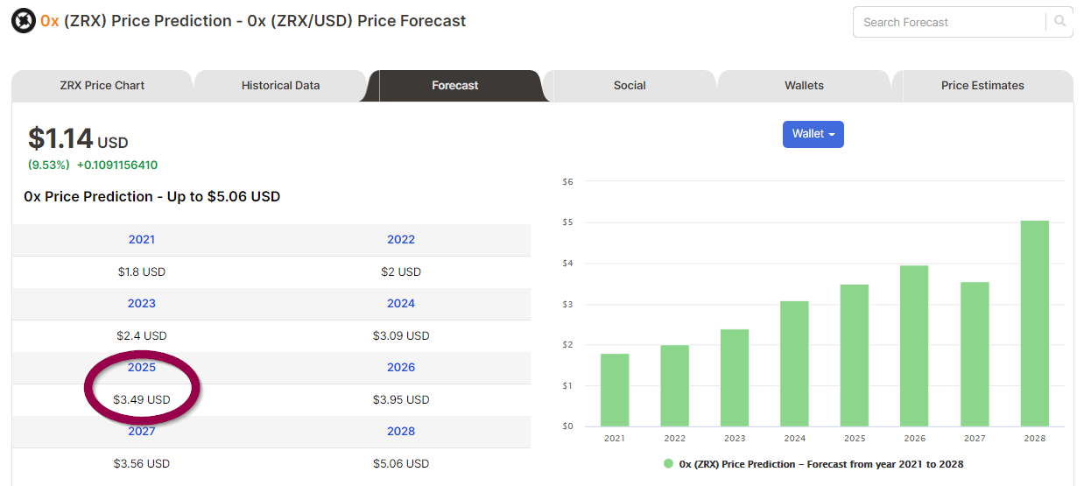This screenshot has width=1084, height=486.
Task: Click the $1.8 USD prediction cell
Action: pos(142,271)
